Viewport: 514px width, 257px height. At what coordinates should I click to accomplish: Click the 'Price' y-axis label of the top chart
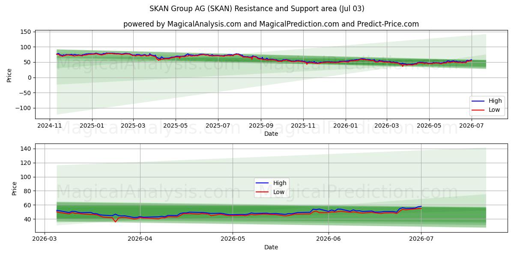coord(9,75)
